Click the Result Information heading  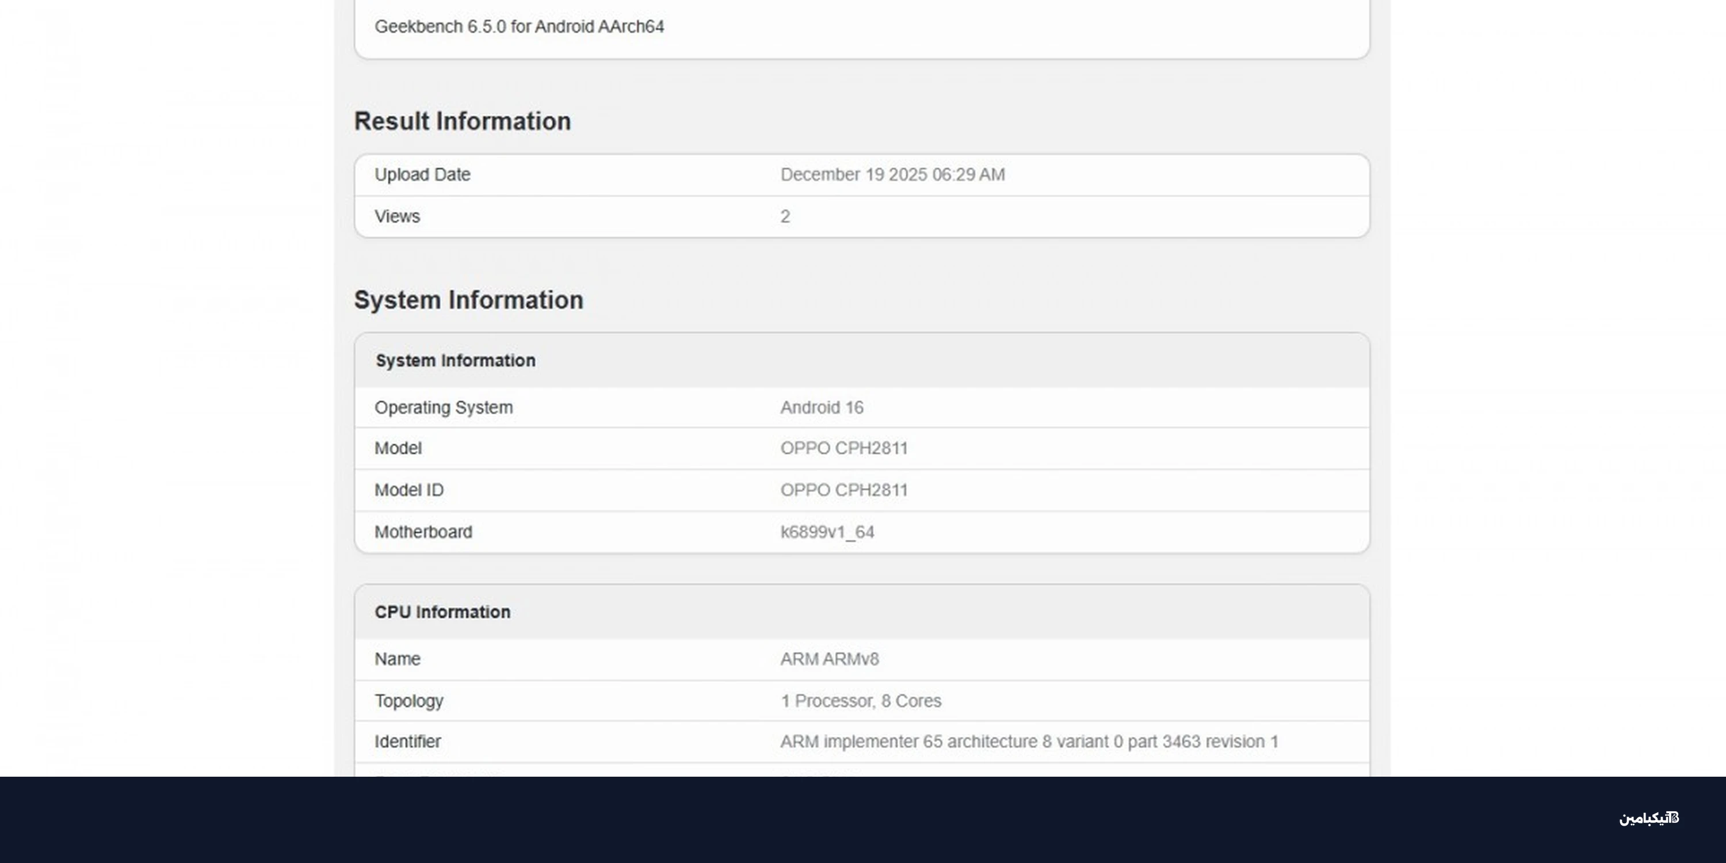tap(463, 121)
